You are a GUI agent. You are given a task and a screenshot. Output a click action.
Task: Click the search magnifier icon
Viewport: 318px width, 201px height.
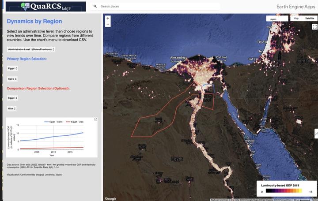click(95, 7)
